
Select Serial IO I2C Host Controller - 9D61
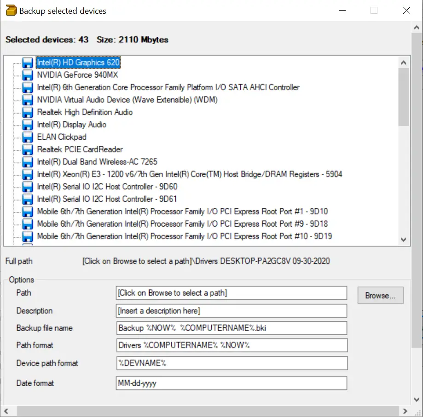(x=107, y=199)
